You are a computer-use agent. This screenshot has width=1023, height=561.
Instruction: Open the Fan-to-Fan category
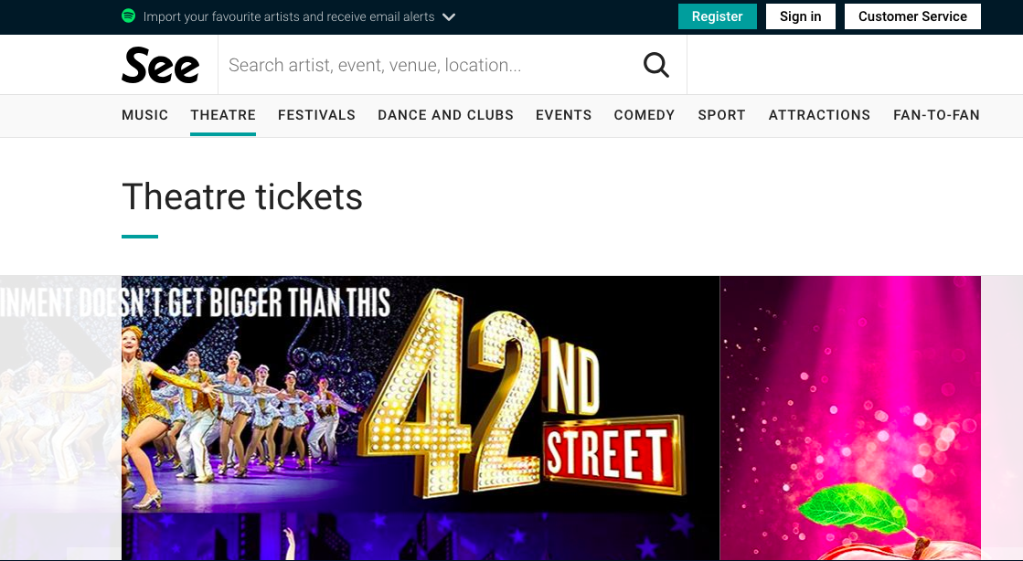point(936,115)
